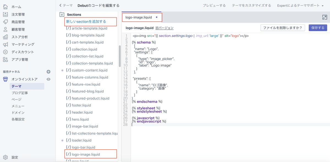Open the マーケティング megaphone icon
This screenshot has height=162, width=330.
[5, 44]
